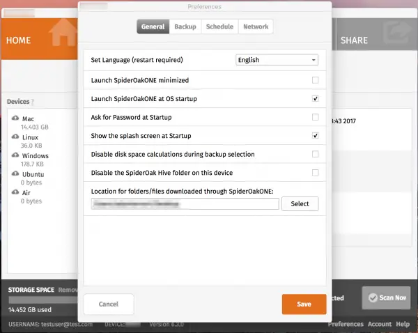
Task: Open the Set Language dropdown
Action: [x=277, y=60]
